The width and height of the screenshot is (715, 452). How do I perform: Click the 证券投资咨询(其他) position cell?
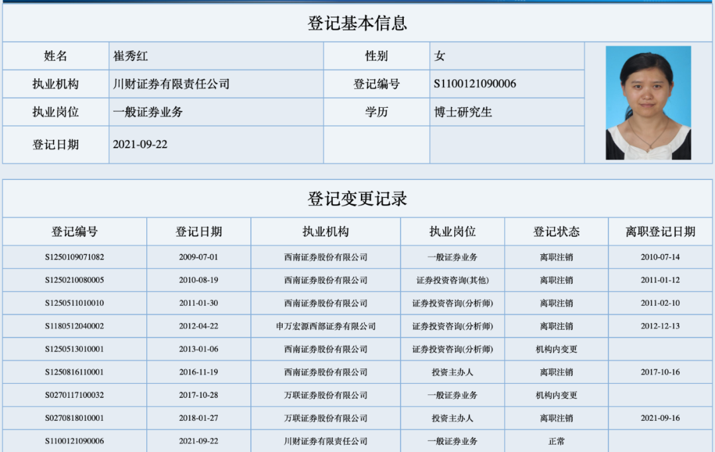452,280
